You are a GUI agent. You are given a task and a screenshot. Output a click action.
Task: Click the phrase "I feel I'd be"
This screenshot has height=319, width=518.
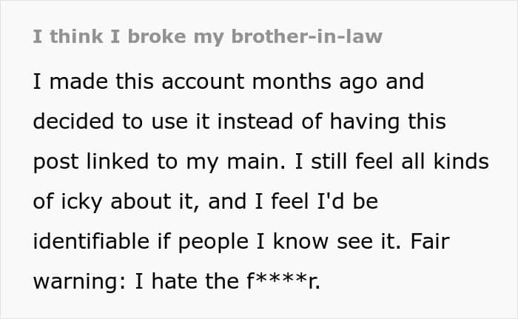pyautogui.click(x=316, y=201)
